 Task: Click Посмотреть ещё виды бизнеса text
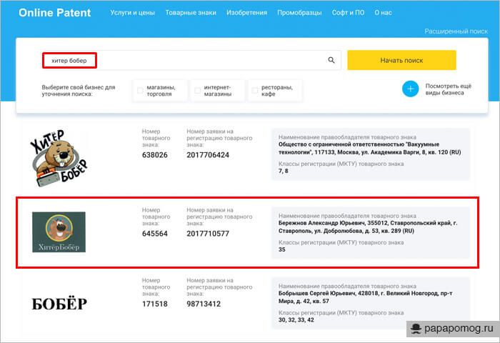449,89
